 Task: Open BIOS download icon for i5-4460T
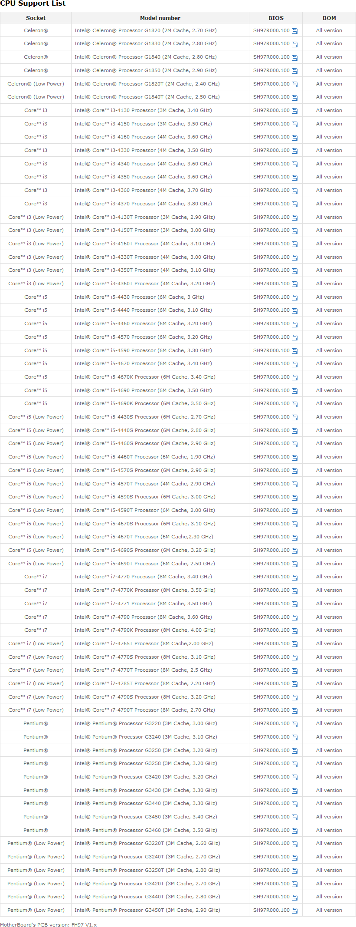click(295, 457)
